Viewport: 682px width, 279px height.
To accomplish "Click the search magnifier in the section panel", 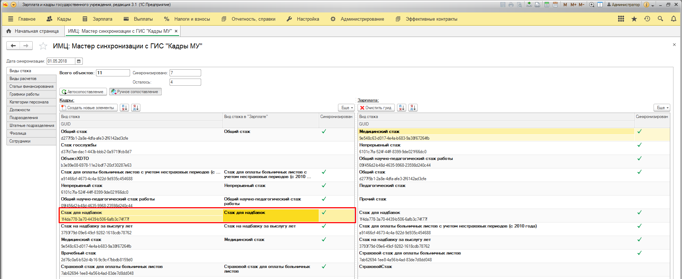I will tap(660, 19).
